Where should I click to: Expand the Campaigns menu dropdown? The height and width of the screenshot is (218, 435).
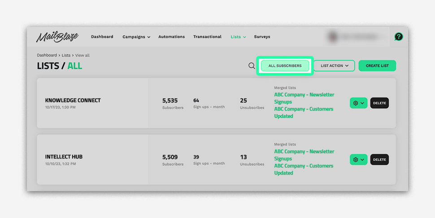click(136, 37)
